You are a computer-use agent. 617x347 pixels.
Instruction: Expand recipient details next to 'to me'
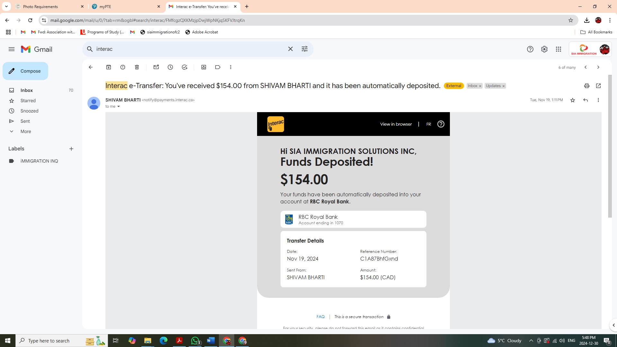point(119,106)
